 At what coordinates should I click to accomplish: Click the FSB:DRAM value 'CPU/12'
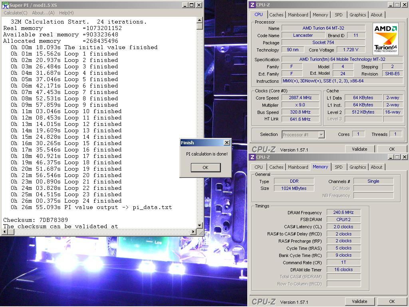[343, 219]
